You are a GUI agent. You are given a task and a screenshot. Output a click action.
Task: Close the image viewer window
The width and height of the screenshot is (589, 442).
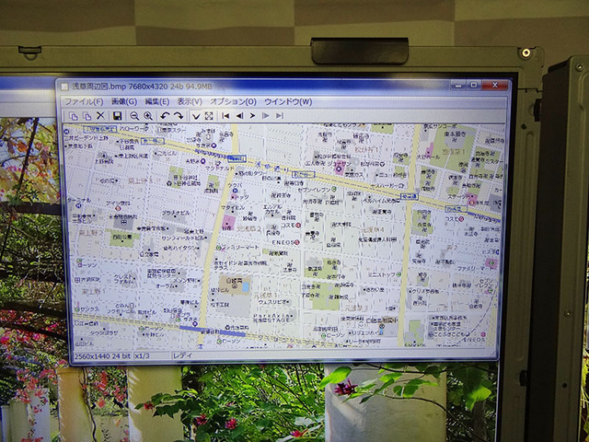[495, 85]
